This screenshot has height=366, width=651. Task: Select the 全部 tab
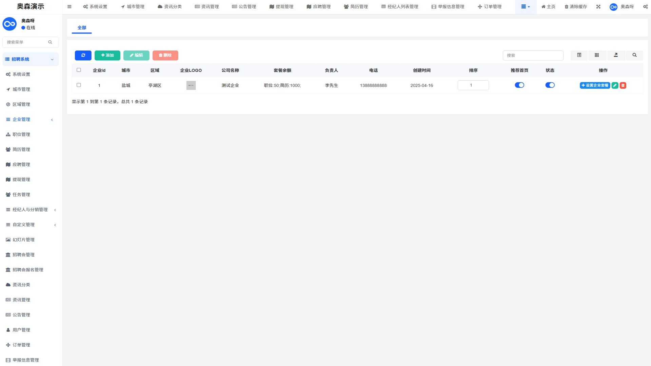pos(82,28)
